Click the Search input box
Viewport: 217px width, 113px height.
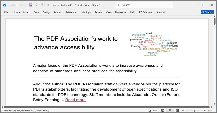pyautogui.click(x=144, y=5)
